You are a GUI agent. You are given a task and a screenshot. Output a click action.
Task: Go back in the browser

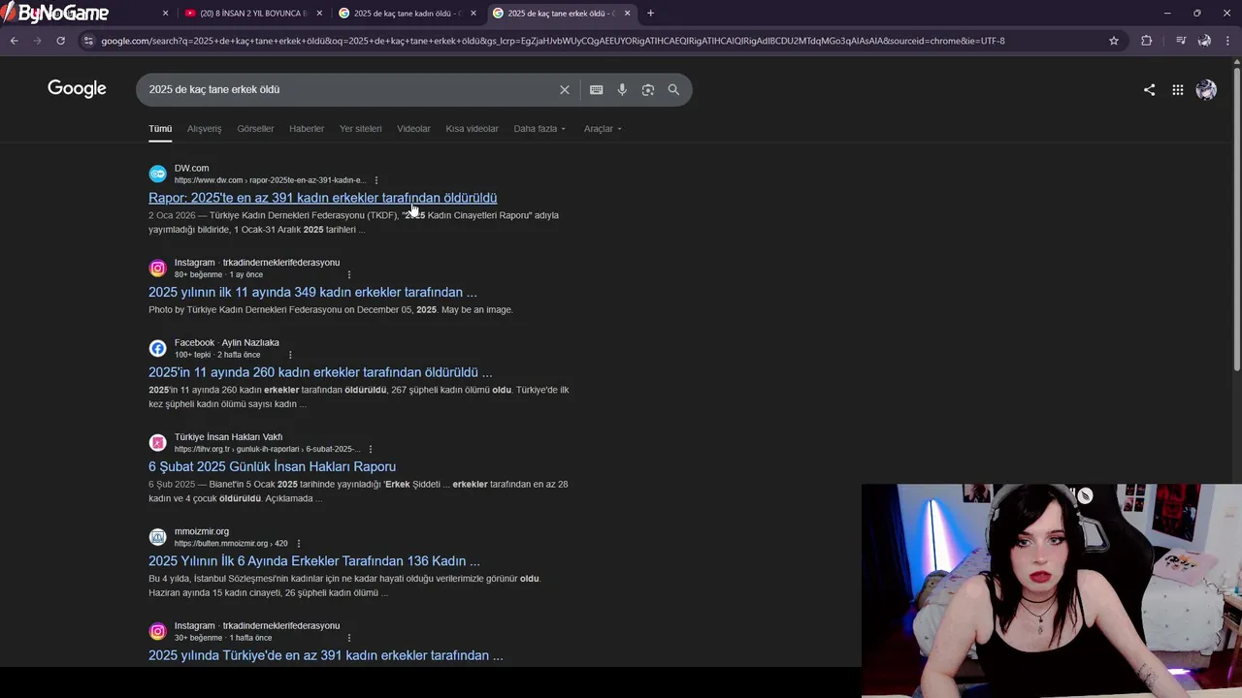(14, 41)
